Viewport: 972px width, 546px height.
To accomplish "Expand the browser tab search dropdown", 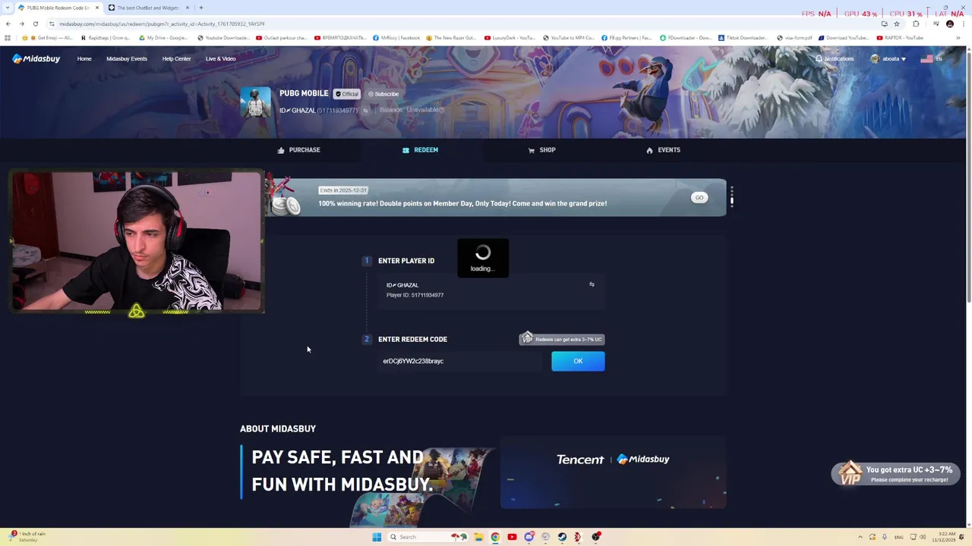I will coord(8,8).
